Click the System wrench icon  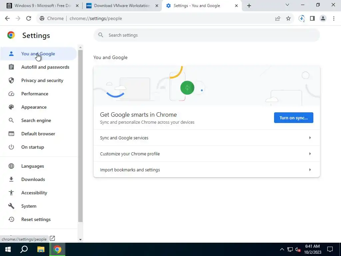tap(11, 206)
